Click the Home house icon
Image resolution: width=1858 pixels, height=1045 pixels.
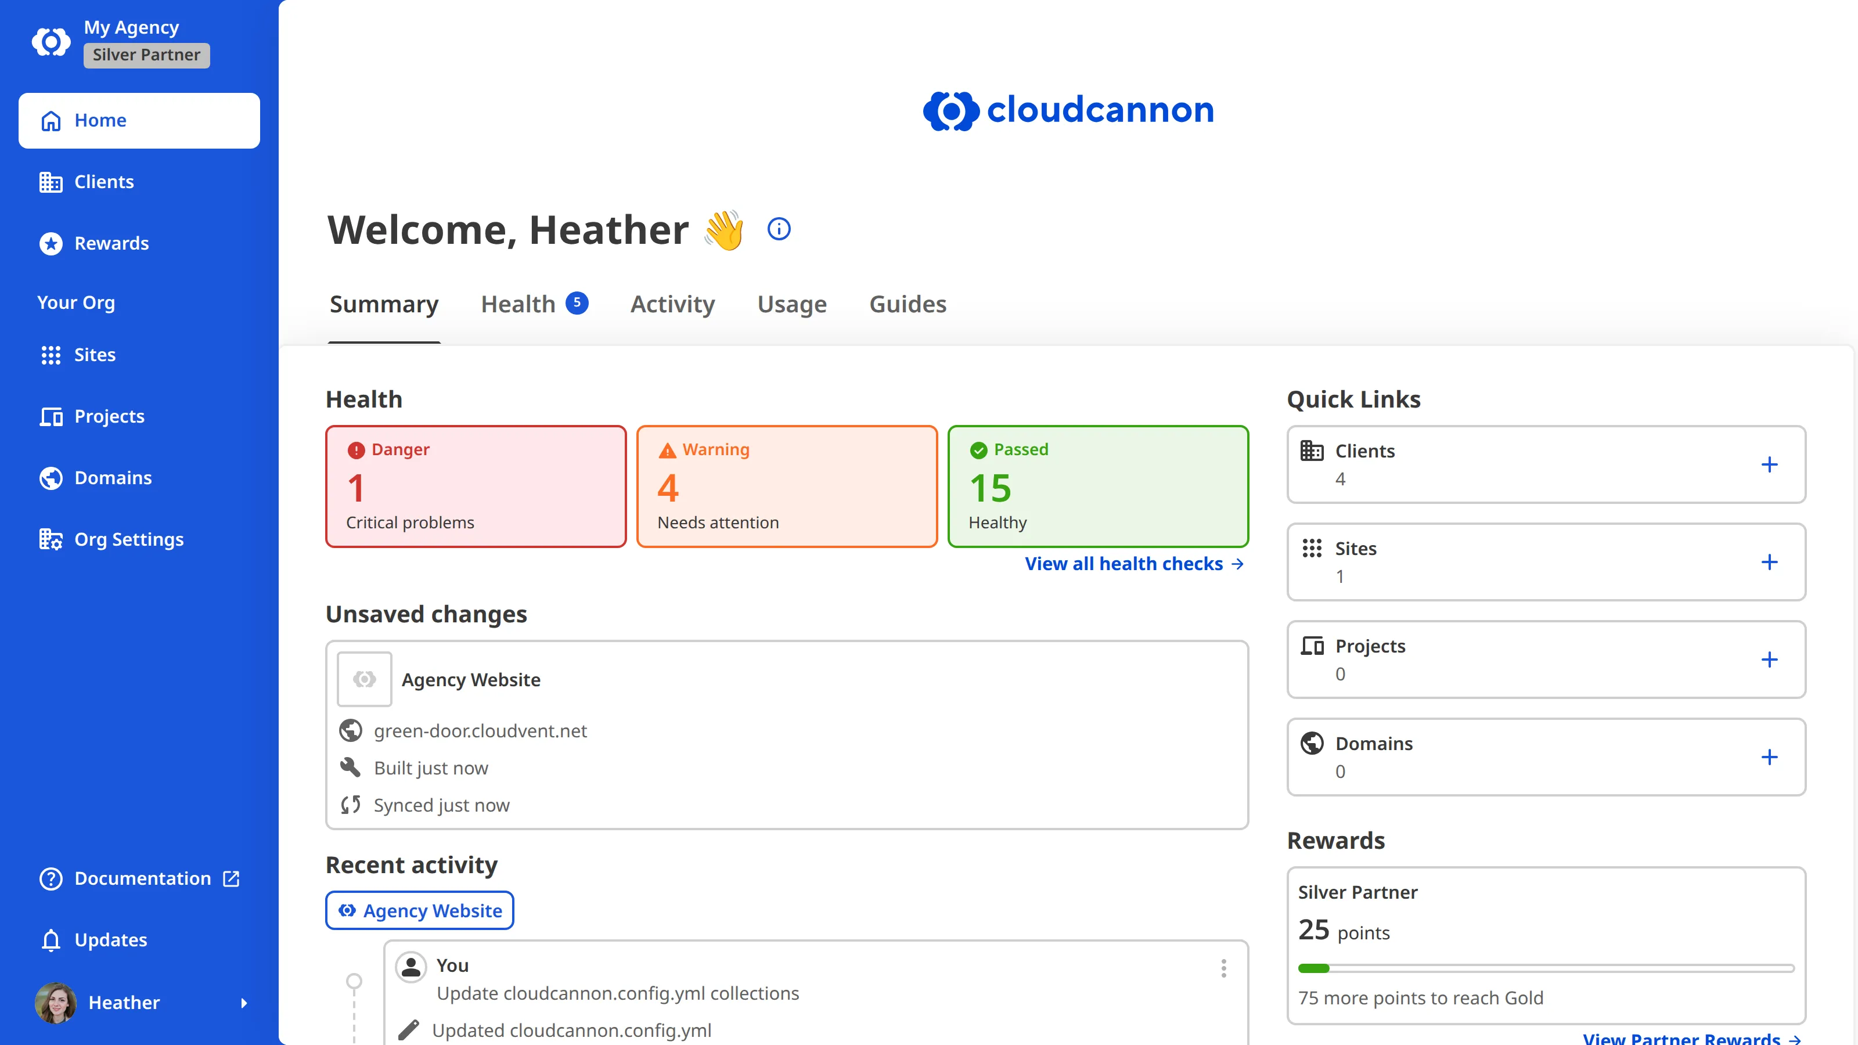(51, 120)
